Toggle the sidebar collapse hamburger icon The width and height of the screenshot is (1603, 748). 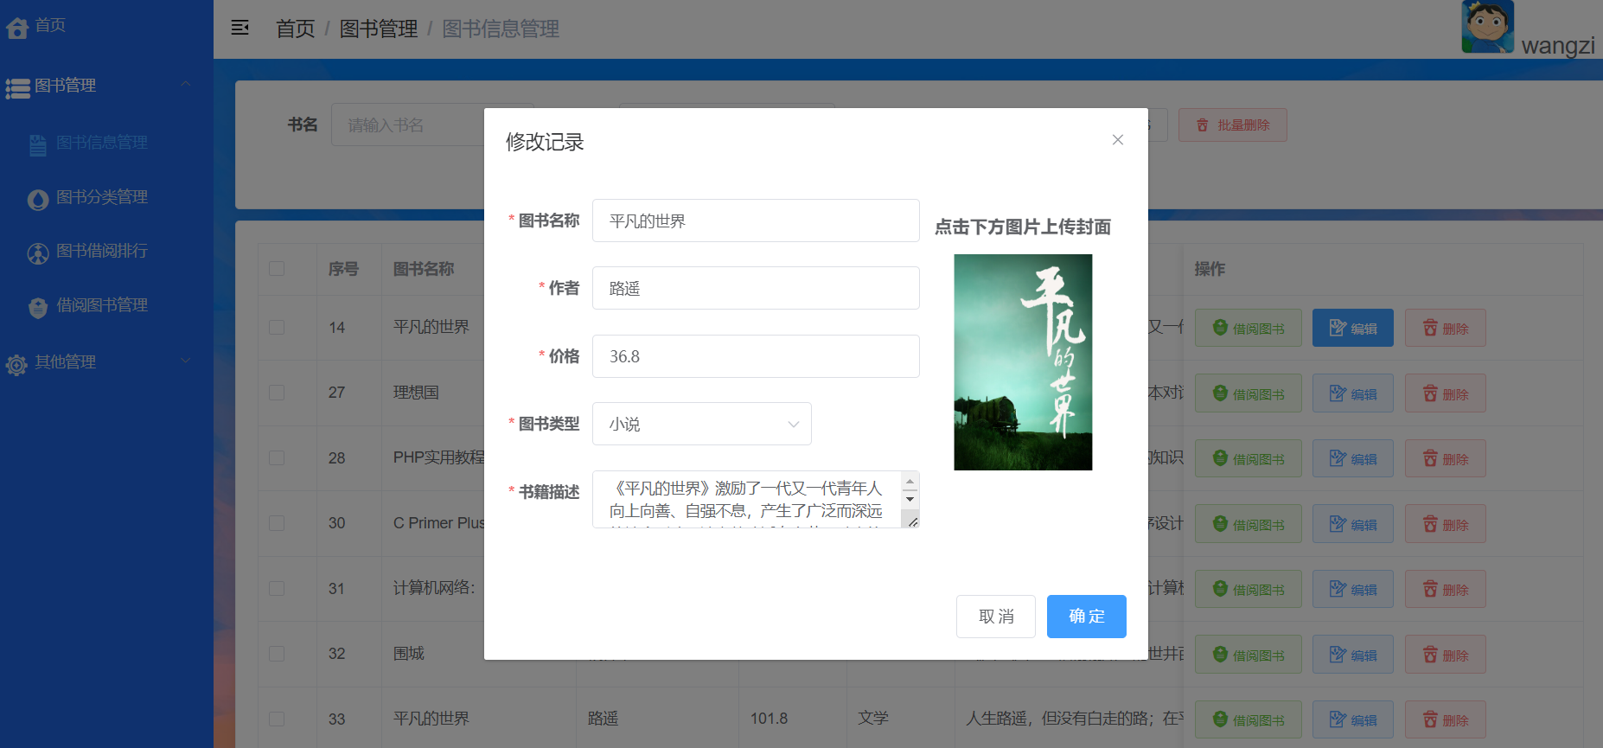click(240, 28)
